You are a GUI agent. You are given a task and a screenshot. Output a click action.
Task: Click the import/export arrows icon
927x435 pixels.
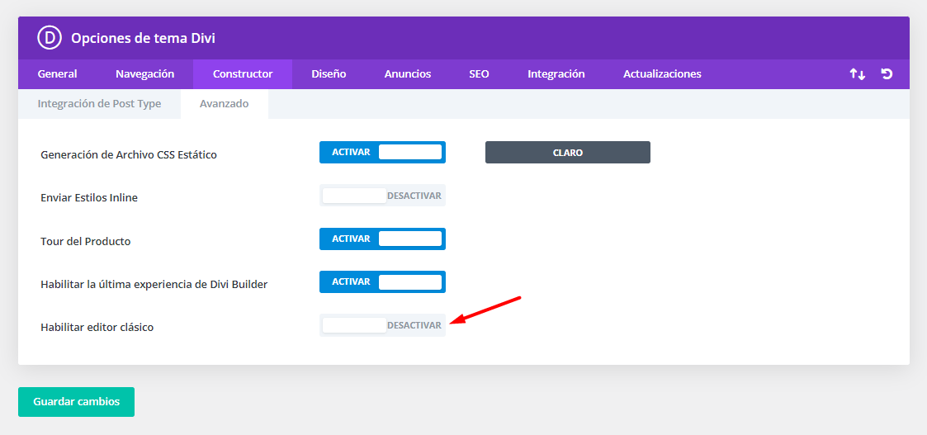point(857,74)
